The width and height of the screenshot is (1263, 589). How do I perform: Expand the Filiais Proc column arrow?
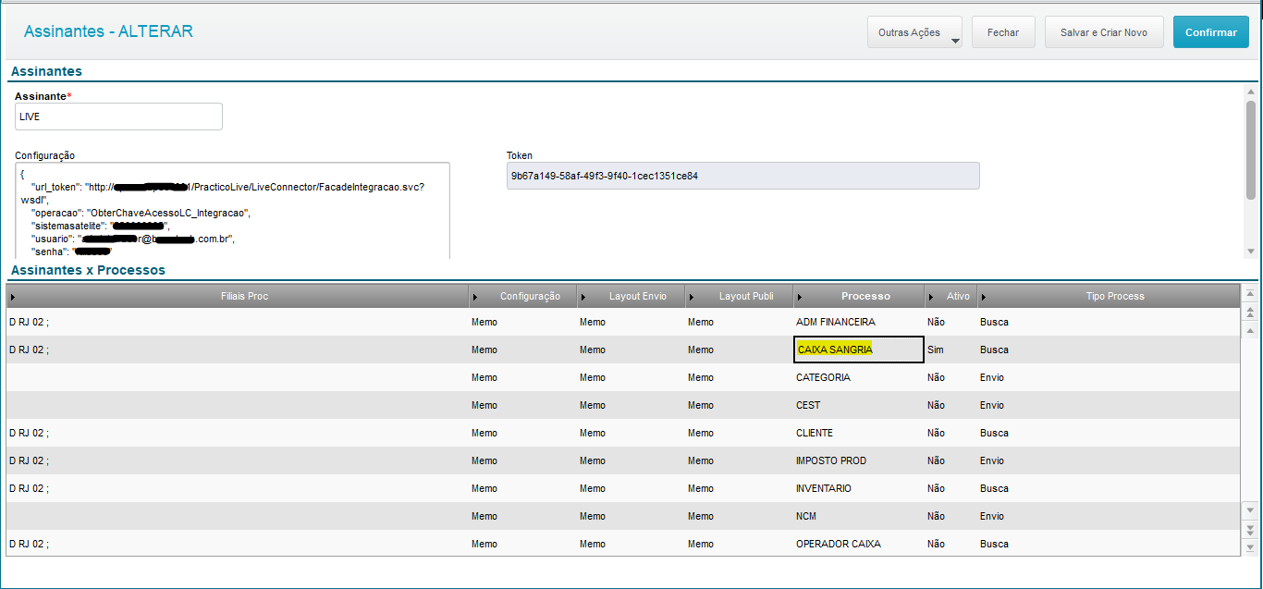[13, 297]
